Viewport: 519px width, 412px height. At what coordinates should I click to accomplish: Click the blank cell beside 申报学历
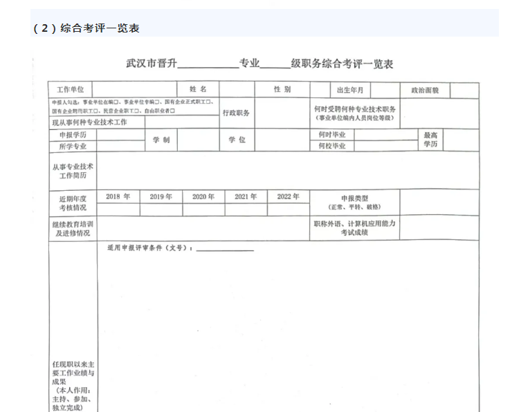120,135
